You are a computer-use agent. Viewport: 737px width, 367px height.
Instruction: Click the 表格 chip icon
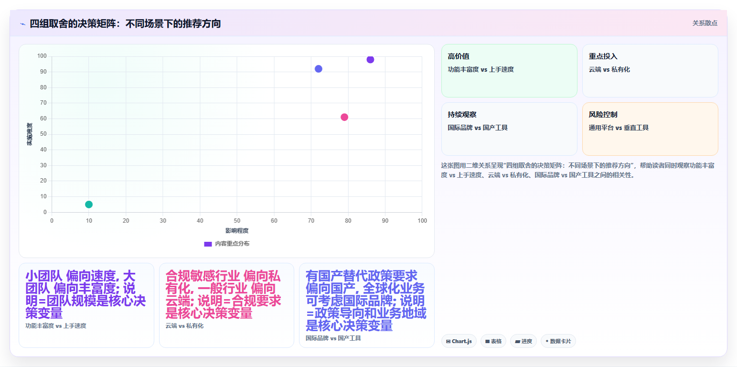487,341
